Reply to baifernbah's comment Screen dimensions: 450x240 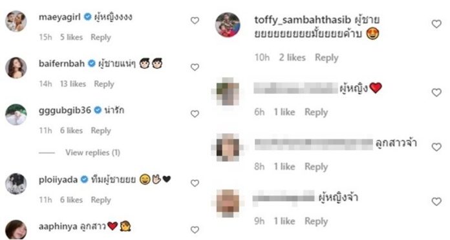point(104,84)
